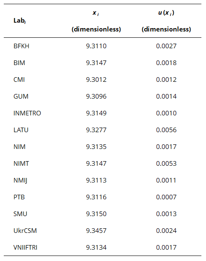
Task: Select UkrCSM value 9.3457
Action: (96, 231)
